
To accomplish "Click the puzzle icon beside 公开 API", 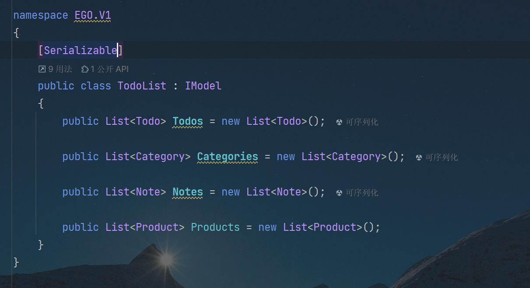I will (x=85, y=69).
